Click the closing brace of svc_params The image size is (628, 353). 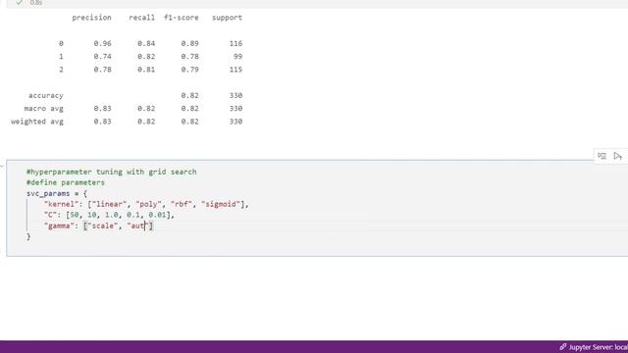28,236
